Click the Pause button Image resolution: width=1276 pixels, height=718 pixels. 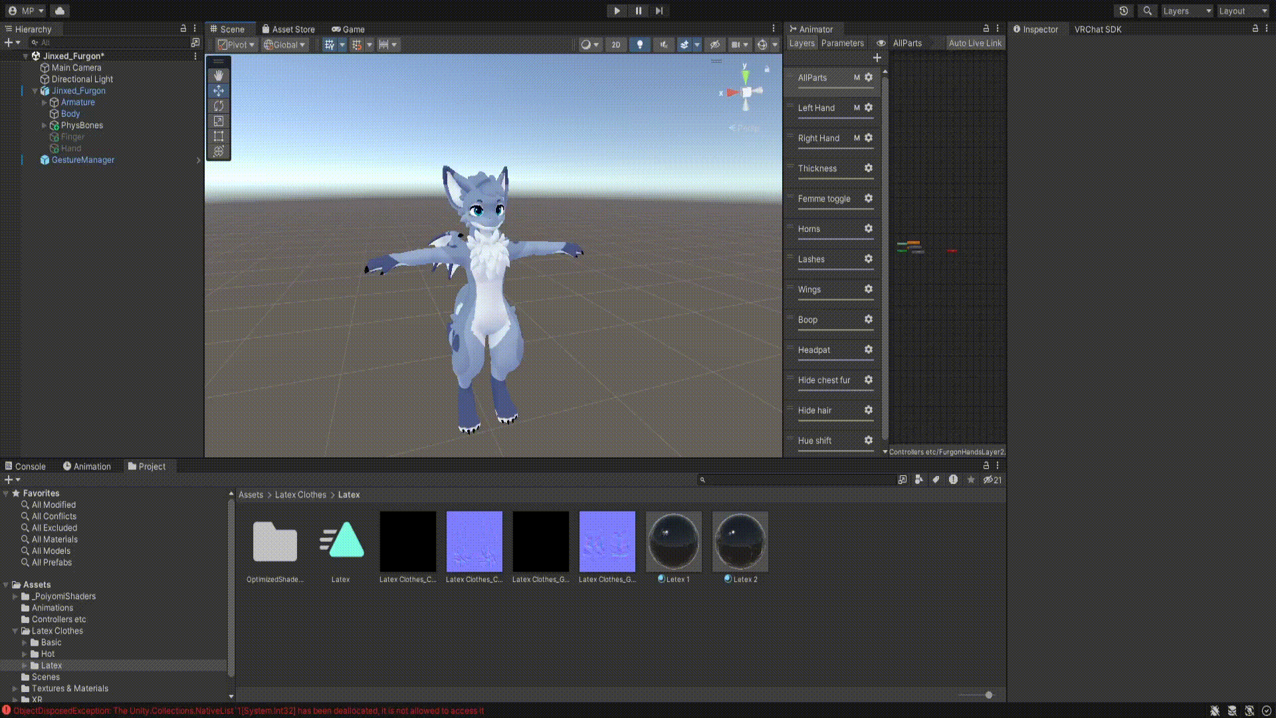click(638, 11)
